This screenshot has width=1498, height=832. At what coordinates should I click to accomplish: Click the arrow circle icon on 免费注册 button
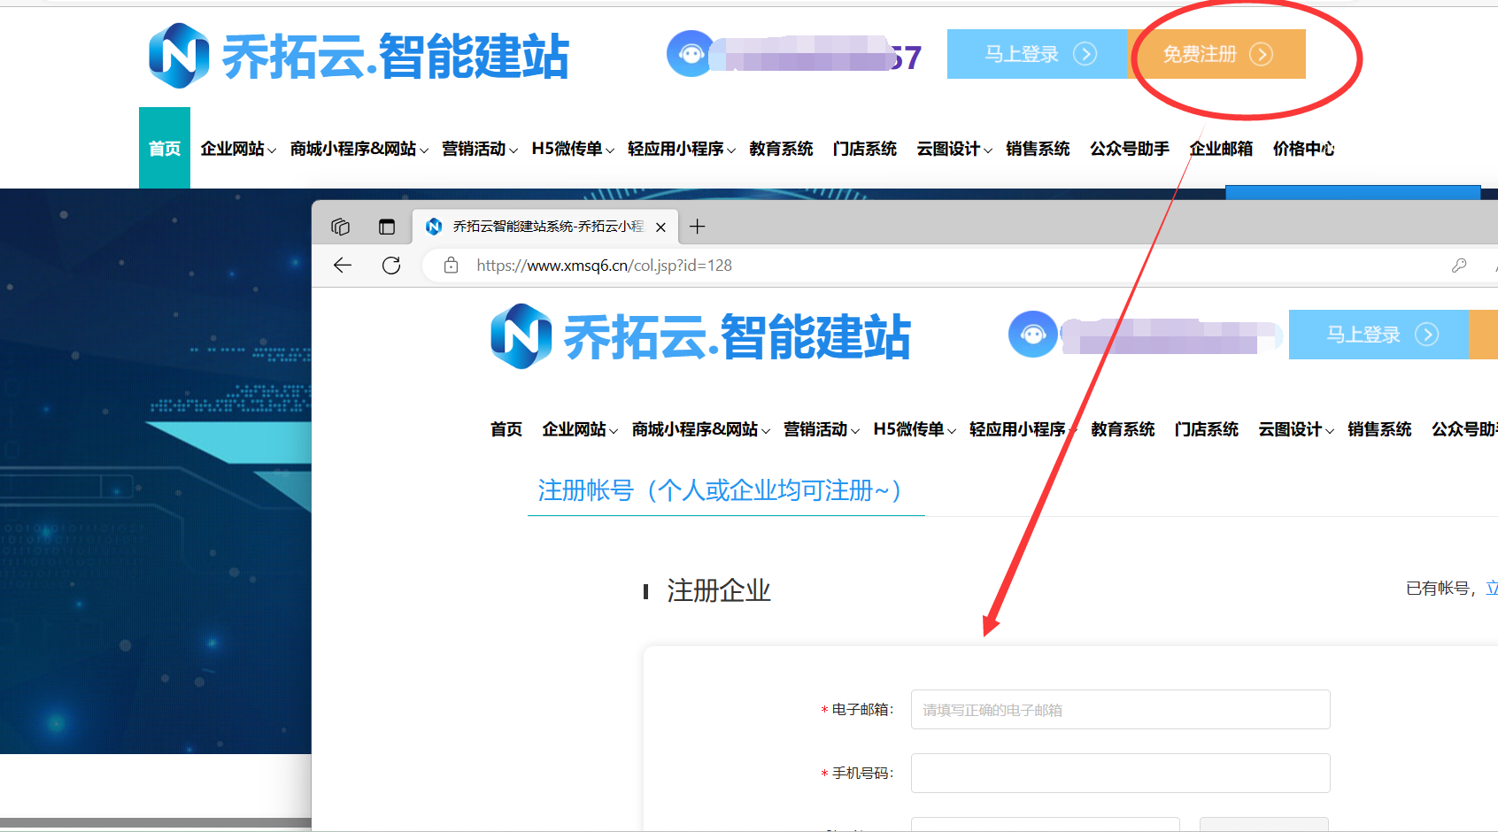[1262, 54]
